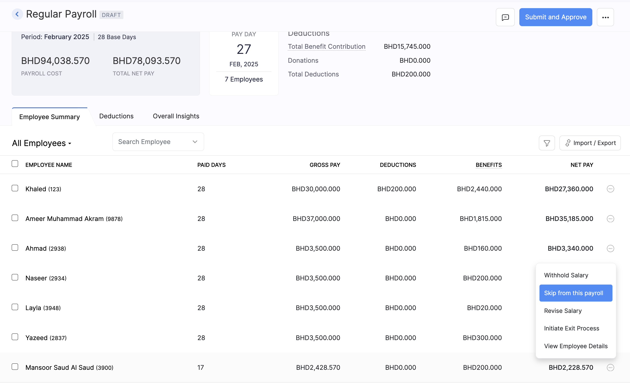Check Layla's row checkbox
This screenshot has width=630, height=383.
15,307
